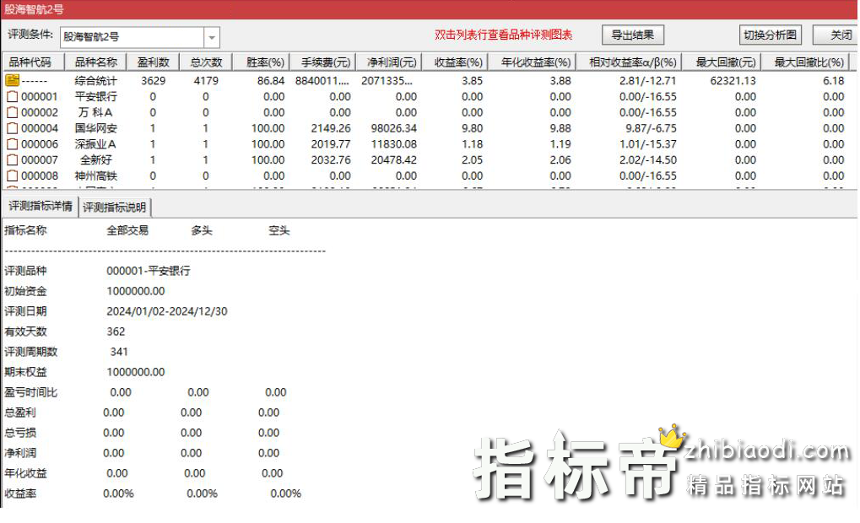This screenshot has height=523, width=860.
Task: Click the icon beside code 000007
Action: coord(12,160)
